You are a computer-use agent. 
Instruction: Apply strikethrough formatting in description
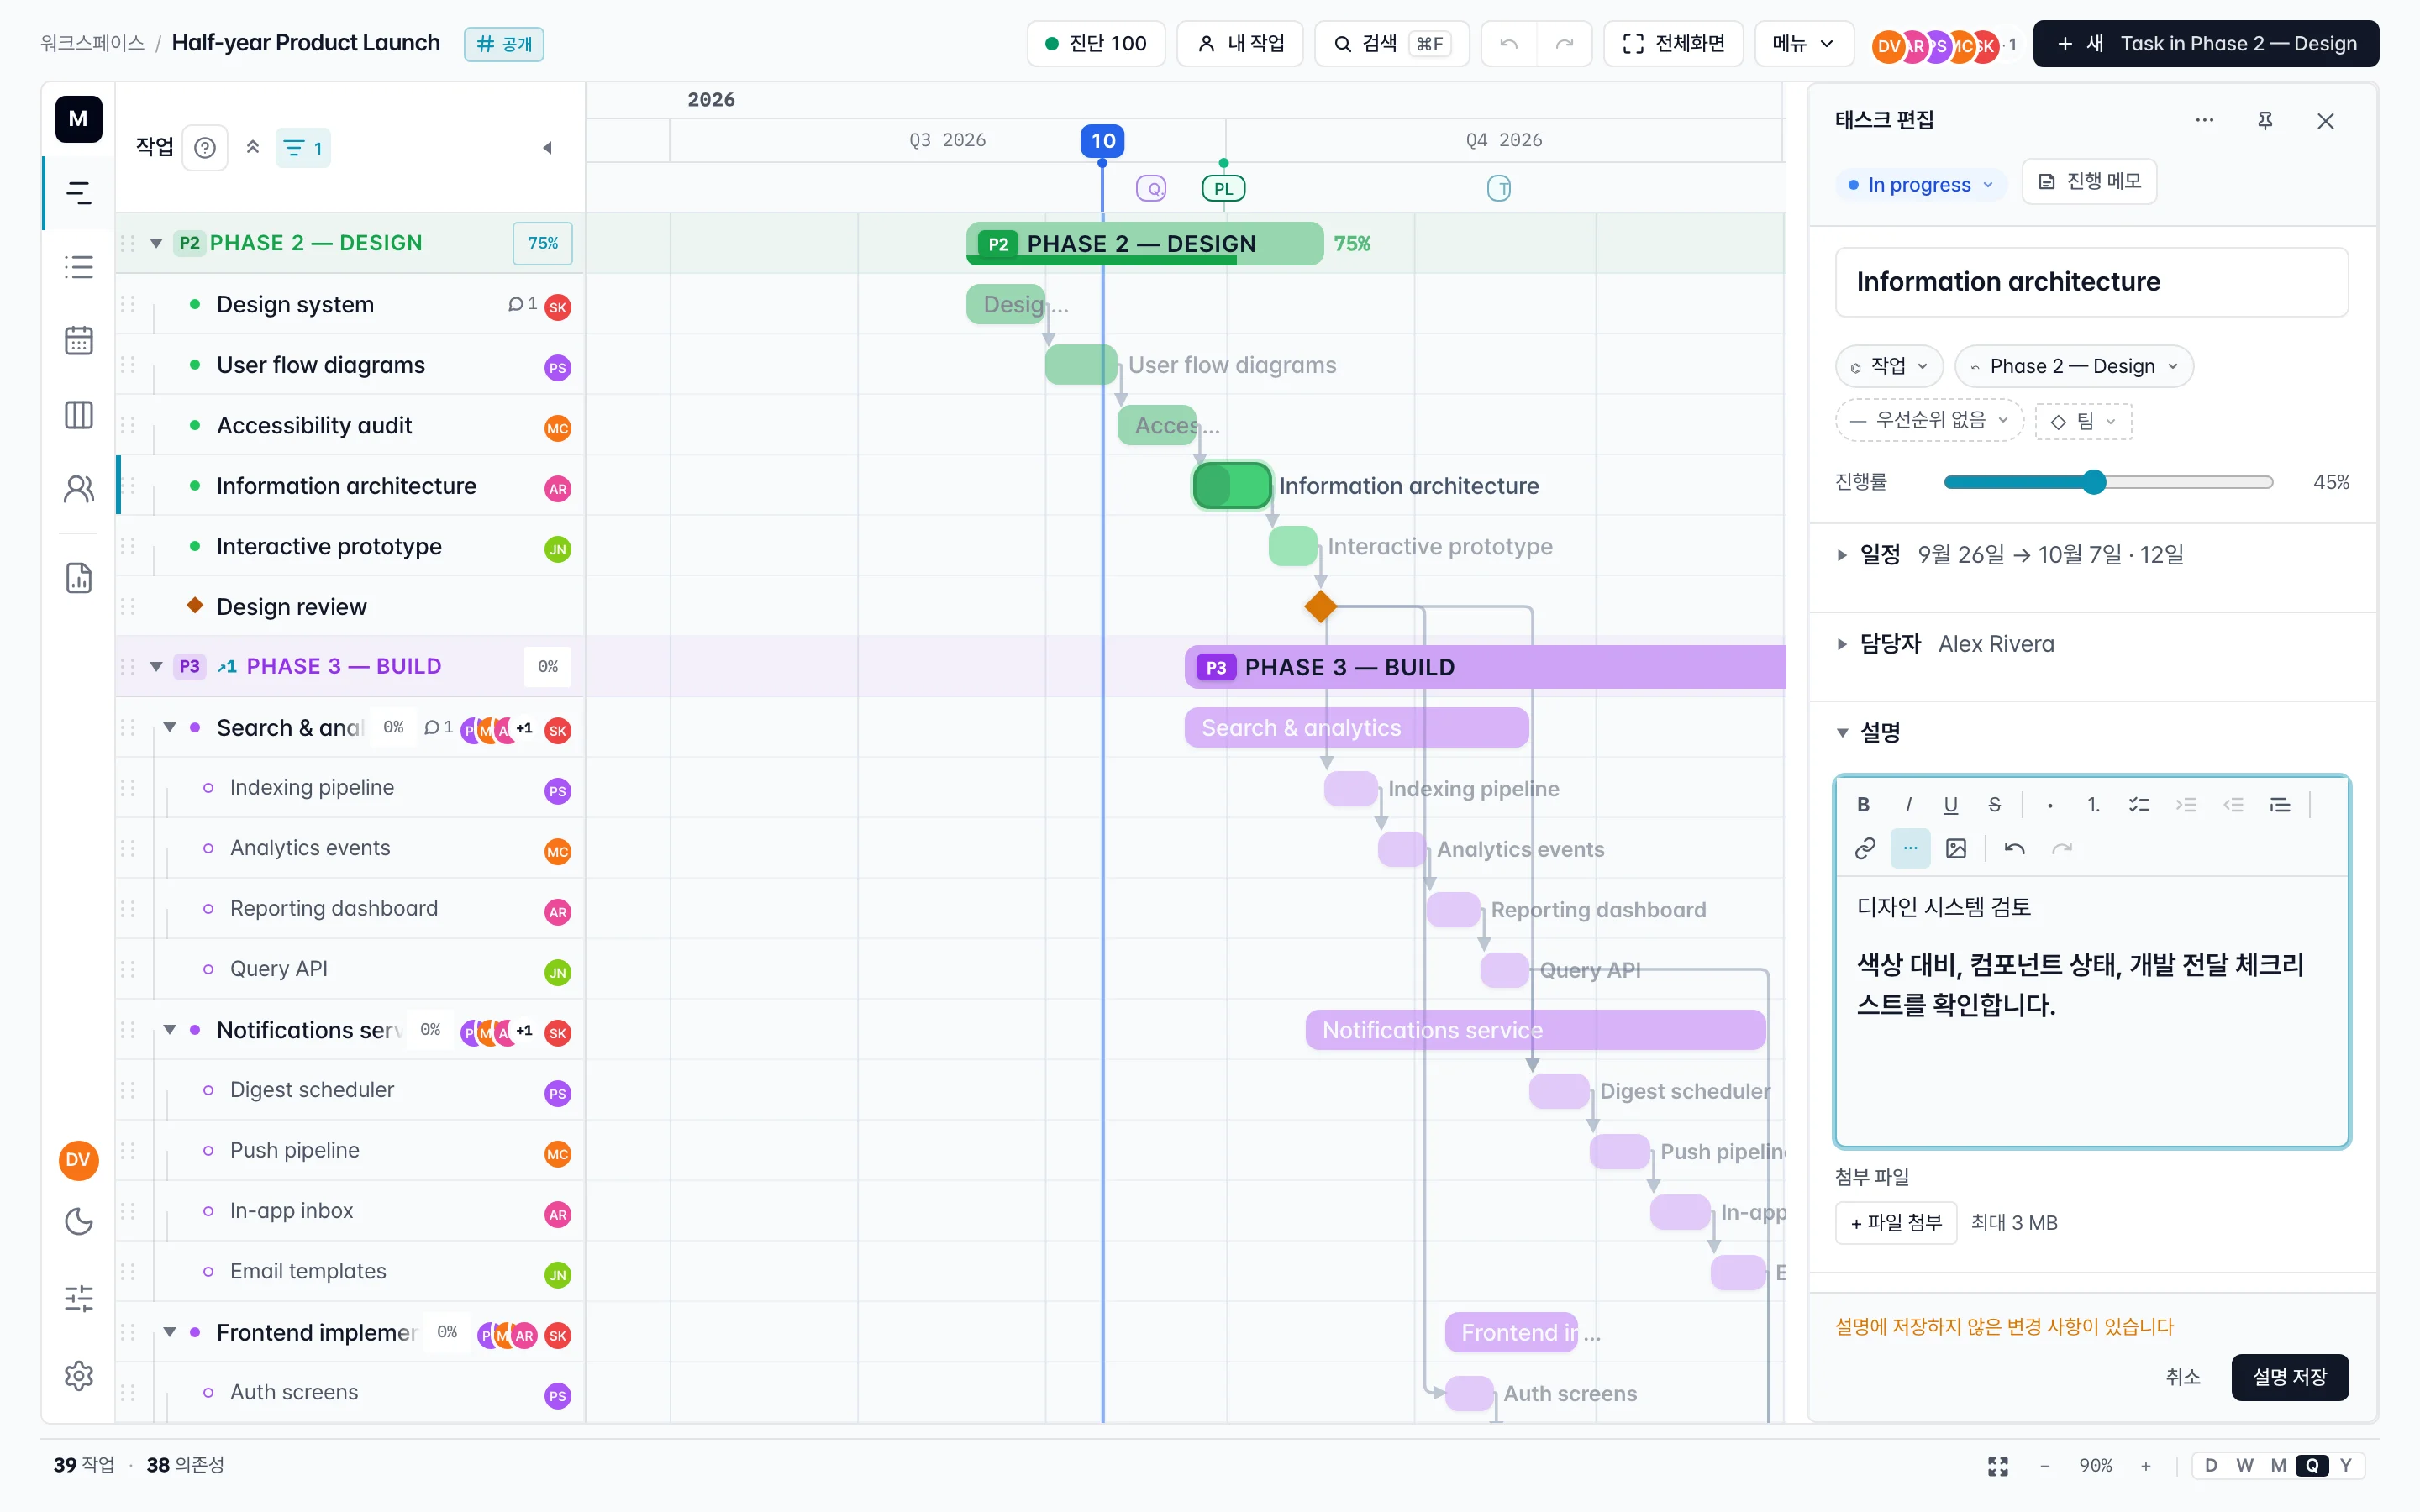[x=1995, y=805]
